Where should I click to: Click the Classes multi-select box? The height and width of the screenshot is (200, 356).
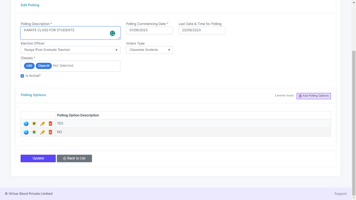pyautogui.click(x=70, y=66)
